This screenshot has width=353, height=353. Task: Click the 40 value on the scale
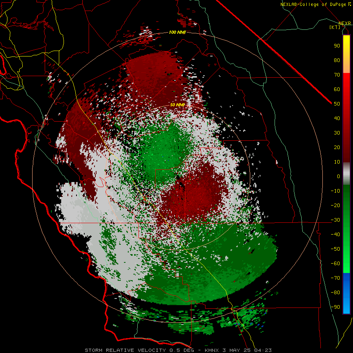(x=337, y=118)
